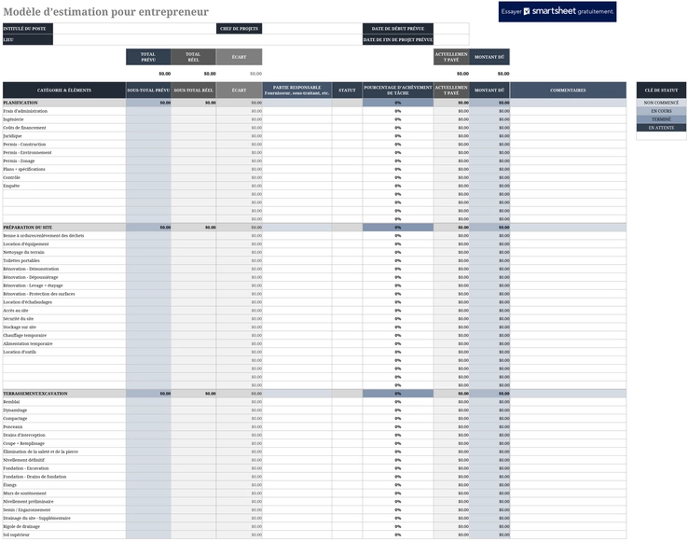This screenshot has height=542, width=688.
Task: Select the 'Alimentation temporaire' row label
Action: [28, 344]
